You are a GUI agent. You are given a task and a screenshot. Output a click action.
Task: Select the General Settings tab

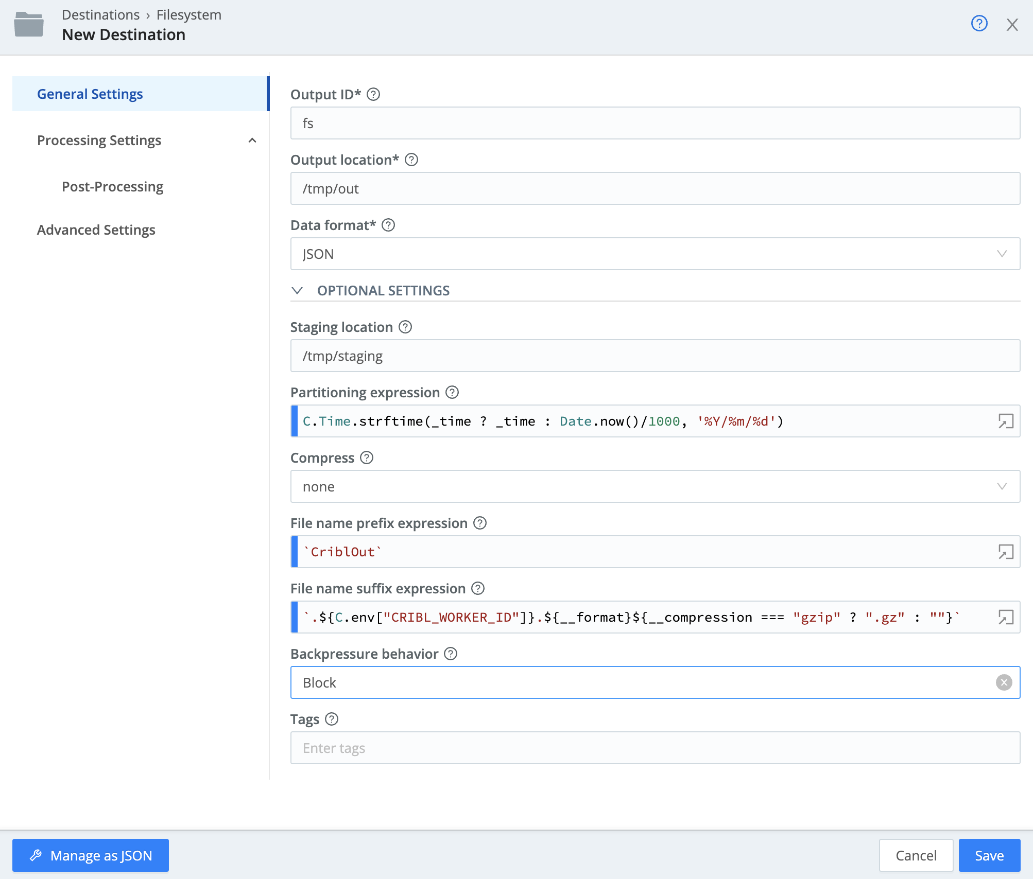pyautogui.click(x=91, y=93)
